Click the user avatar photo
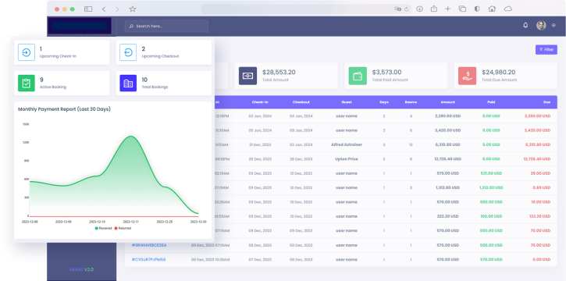Image resolution: width=566 pixels, height=281 pixels. pyautogui.click(x=541, y=25)
